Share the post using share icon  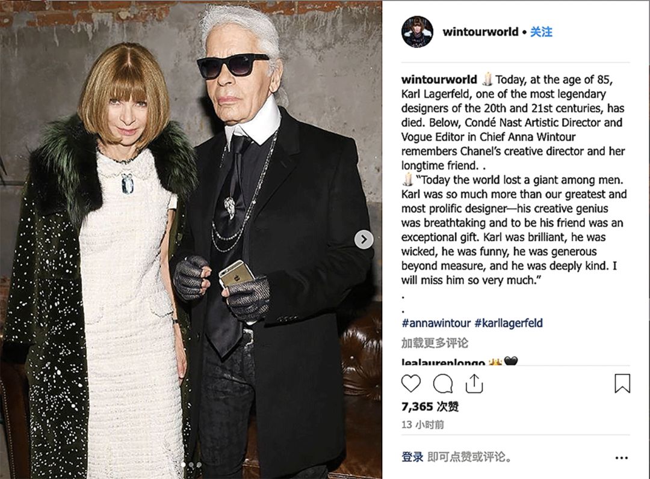(474, 383)
